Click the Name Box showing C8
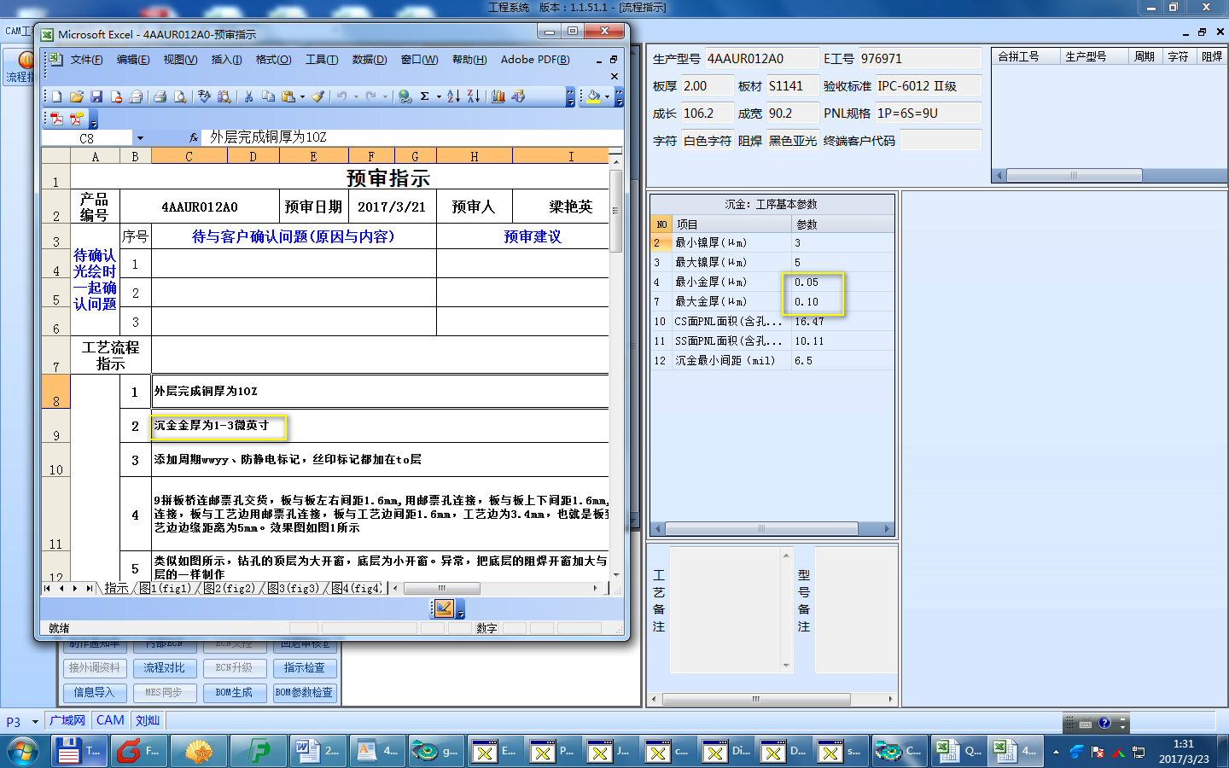Image resolution: width=1229 pixels, height=768 pixels. tap(87, 138)
